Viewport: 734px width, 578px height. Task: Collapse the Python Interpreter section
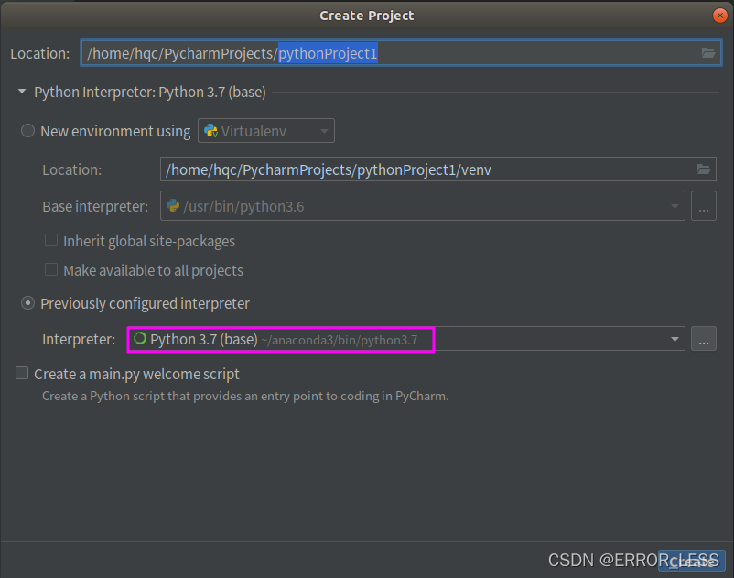tap(22, 92)
